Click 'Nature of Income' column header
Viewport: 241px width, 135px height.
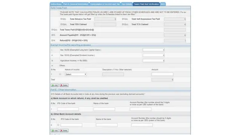72,69
